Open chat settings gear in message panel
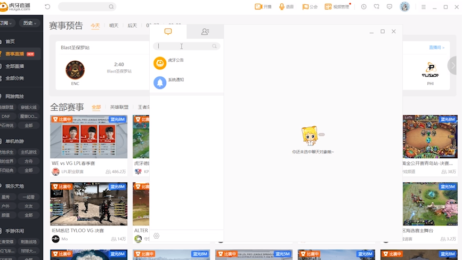The width and height of the screenshot is (462, 260). [x=157, y=236]
